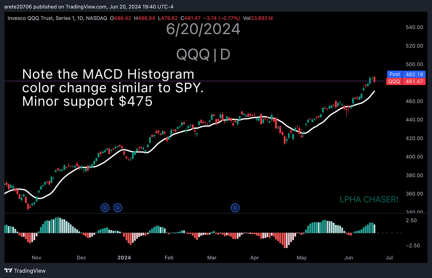Click the Jul time axis label
This screenshot has width=432, height=278.
click(x=389, y=258)
